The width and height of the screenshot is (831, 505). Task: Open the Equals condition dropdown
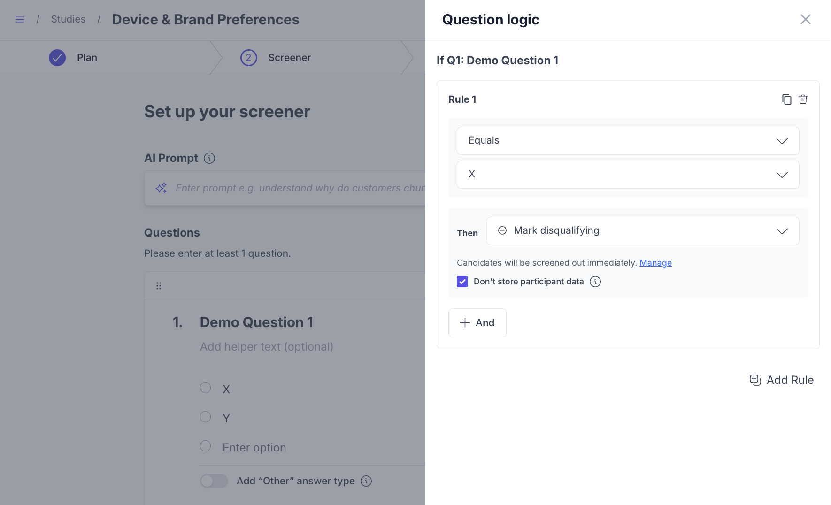tap(628, 141)
